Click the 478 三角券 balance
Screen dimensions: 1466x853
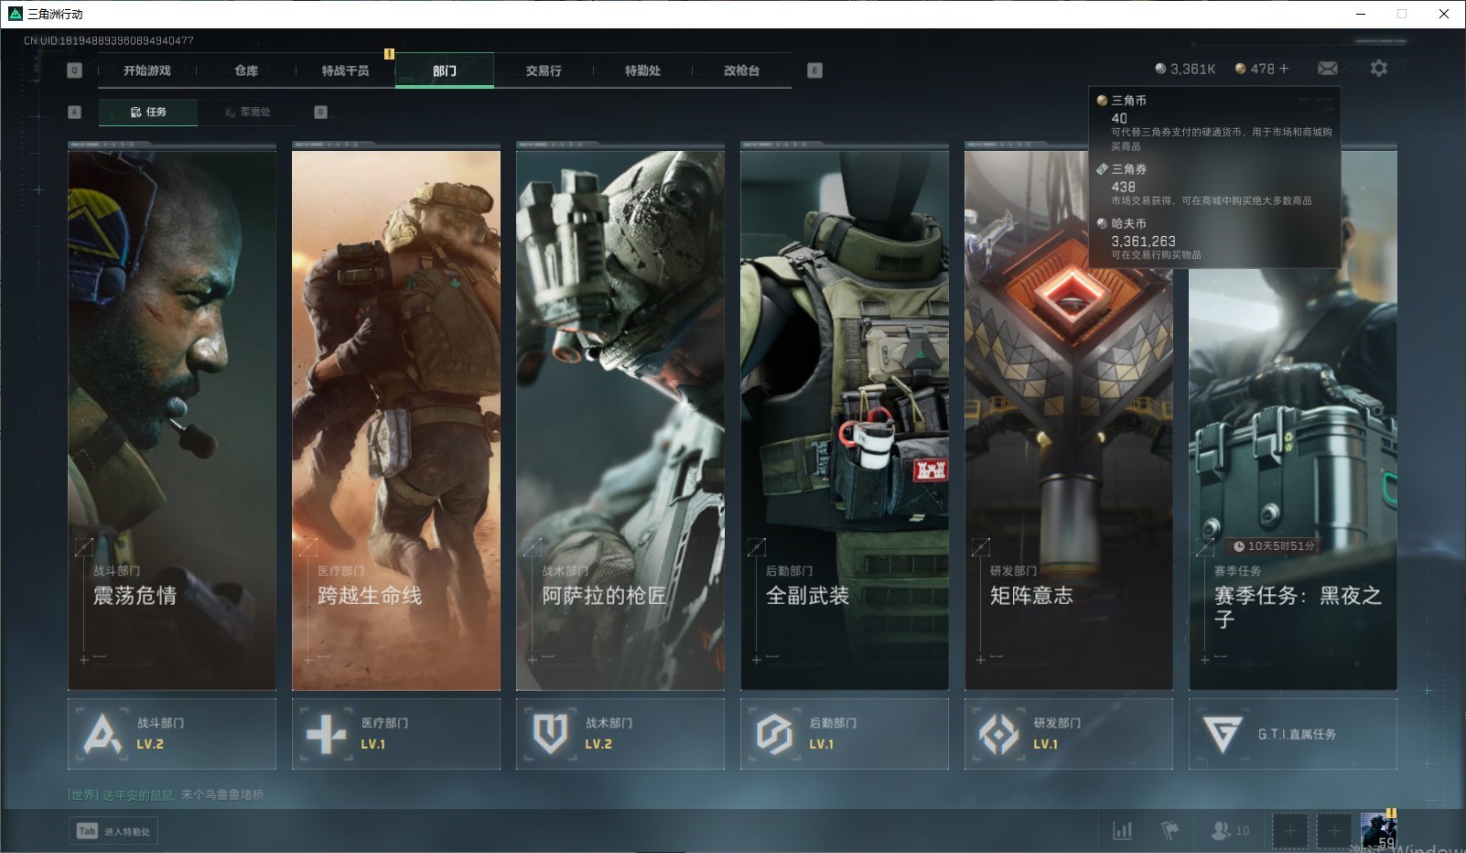1255,69
